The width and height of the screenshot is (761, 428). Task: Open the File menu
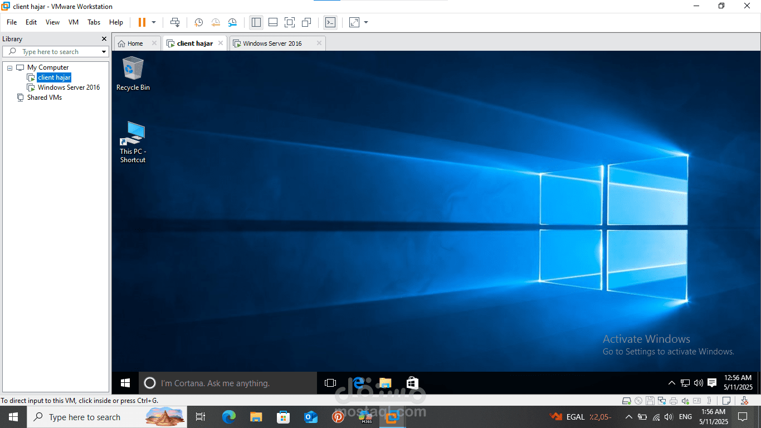coord(12,22)
